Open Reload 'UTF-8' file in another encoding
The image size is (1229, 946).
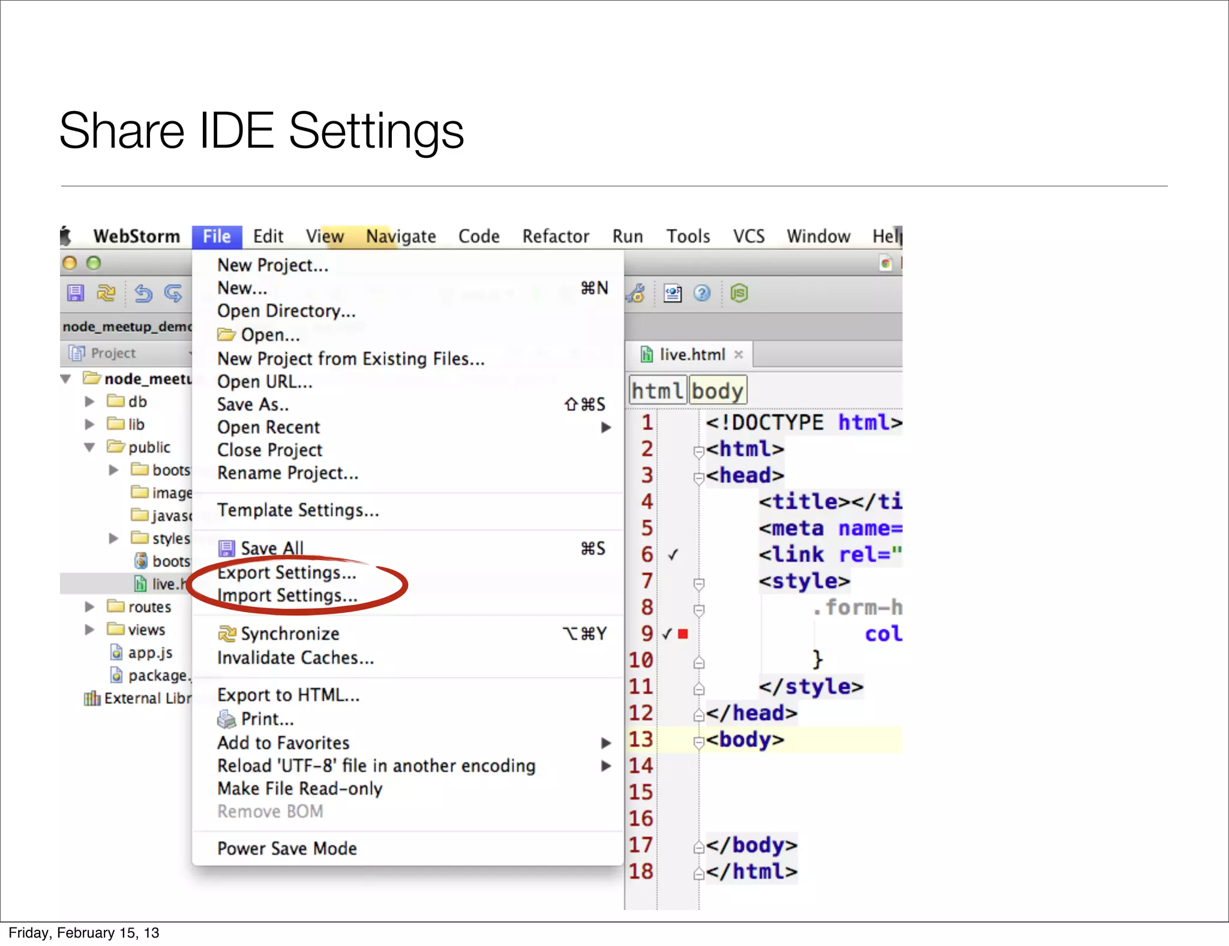(x=408, y=766)
